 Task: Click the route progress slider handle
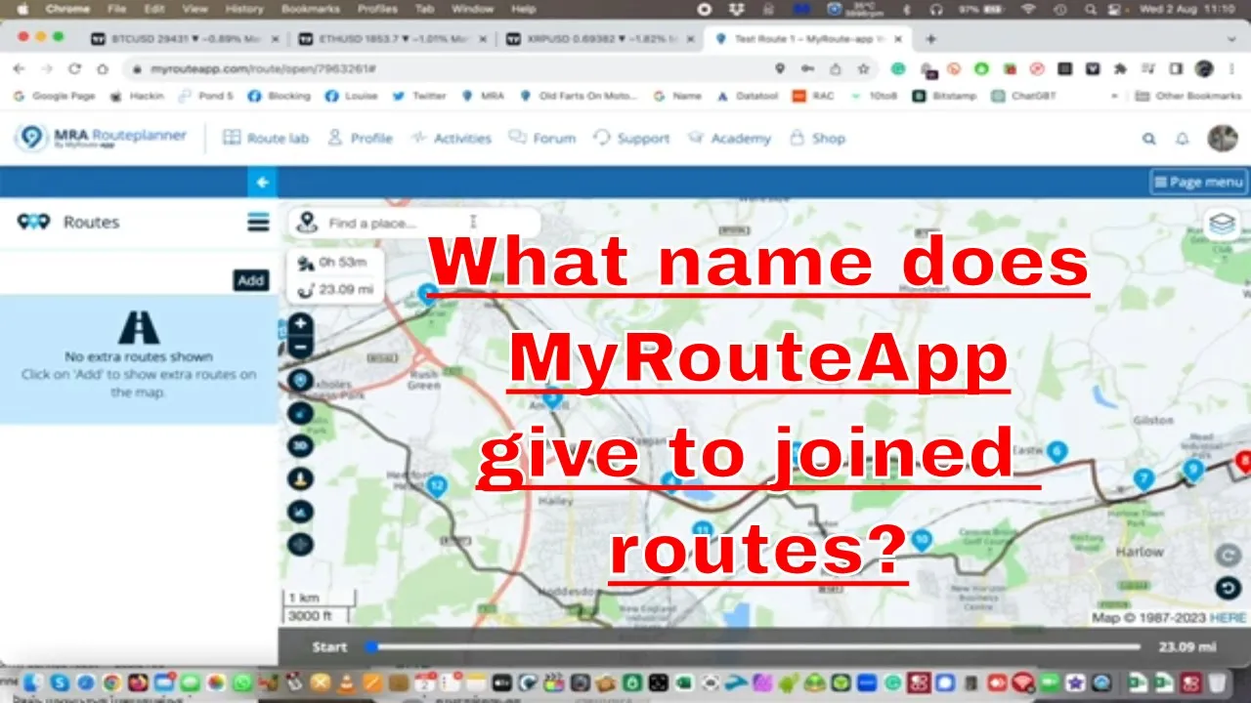[371, 646]
